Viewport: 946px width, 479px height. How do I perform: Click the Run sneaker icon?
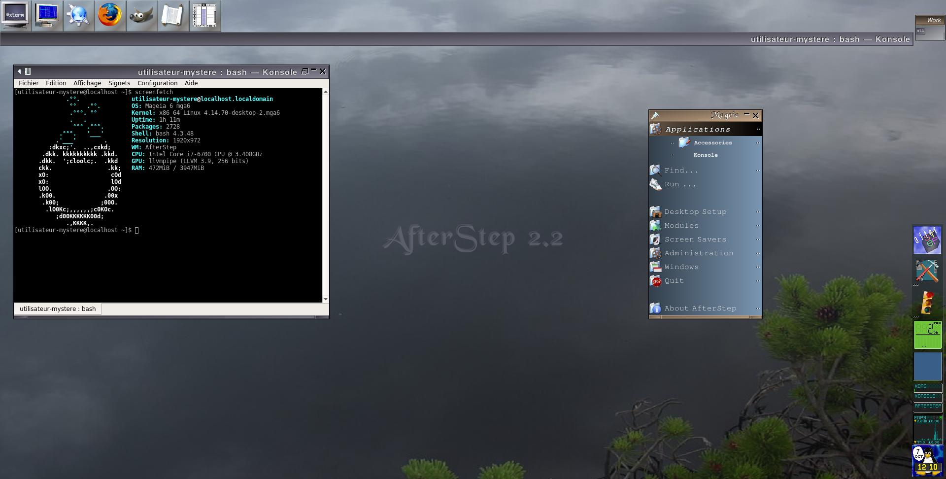point(655,184)
